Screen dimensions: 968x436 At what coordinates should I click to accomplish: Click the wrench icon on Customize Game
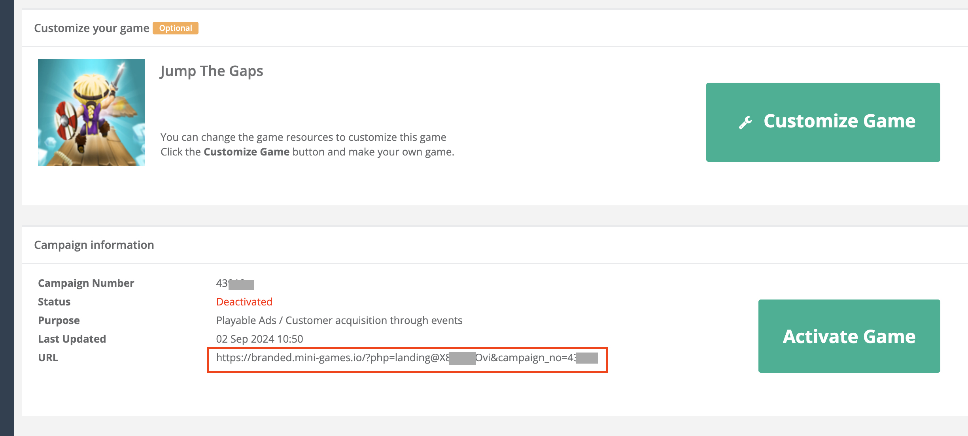point(745,122)
